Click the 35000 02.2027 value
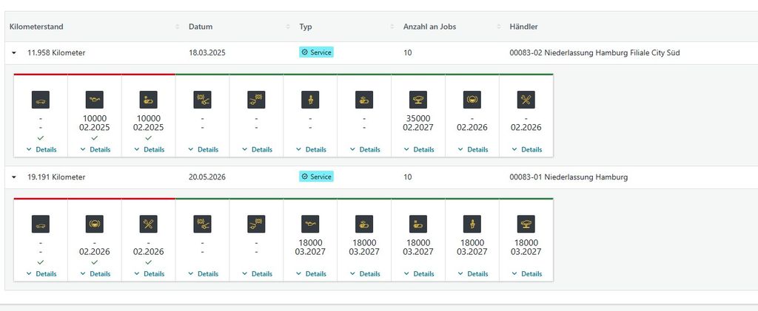758x311 pixels. tap(418, 123)
